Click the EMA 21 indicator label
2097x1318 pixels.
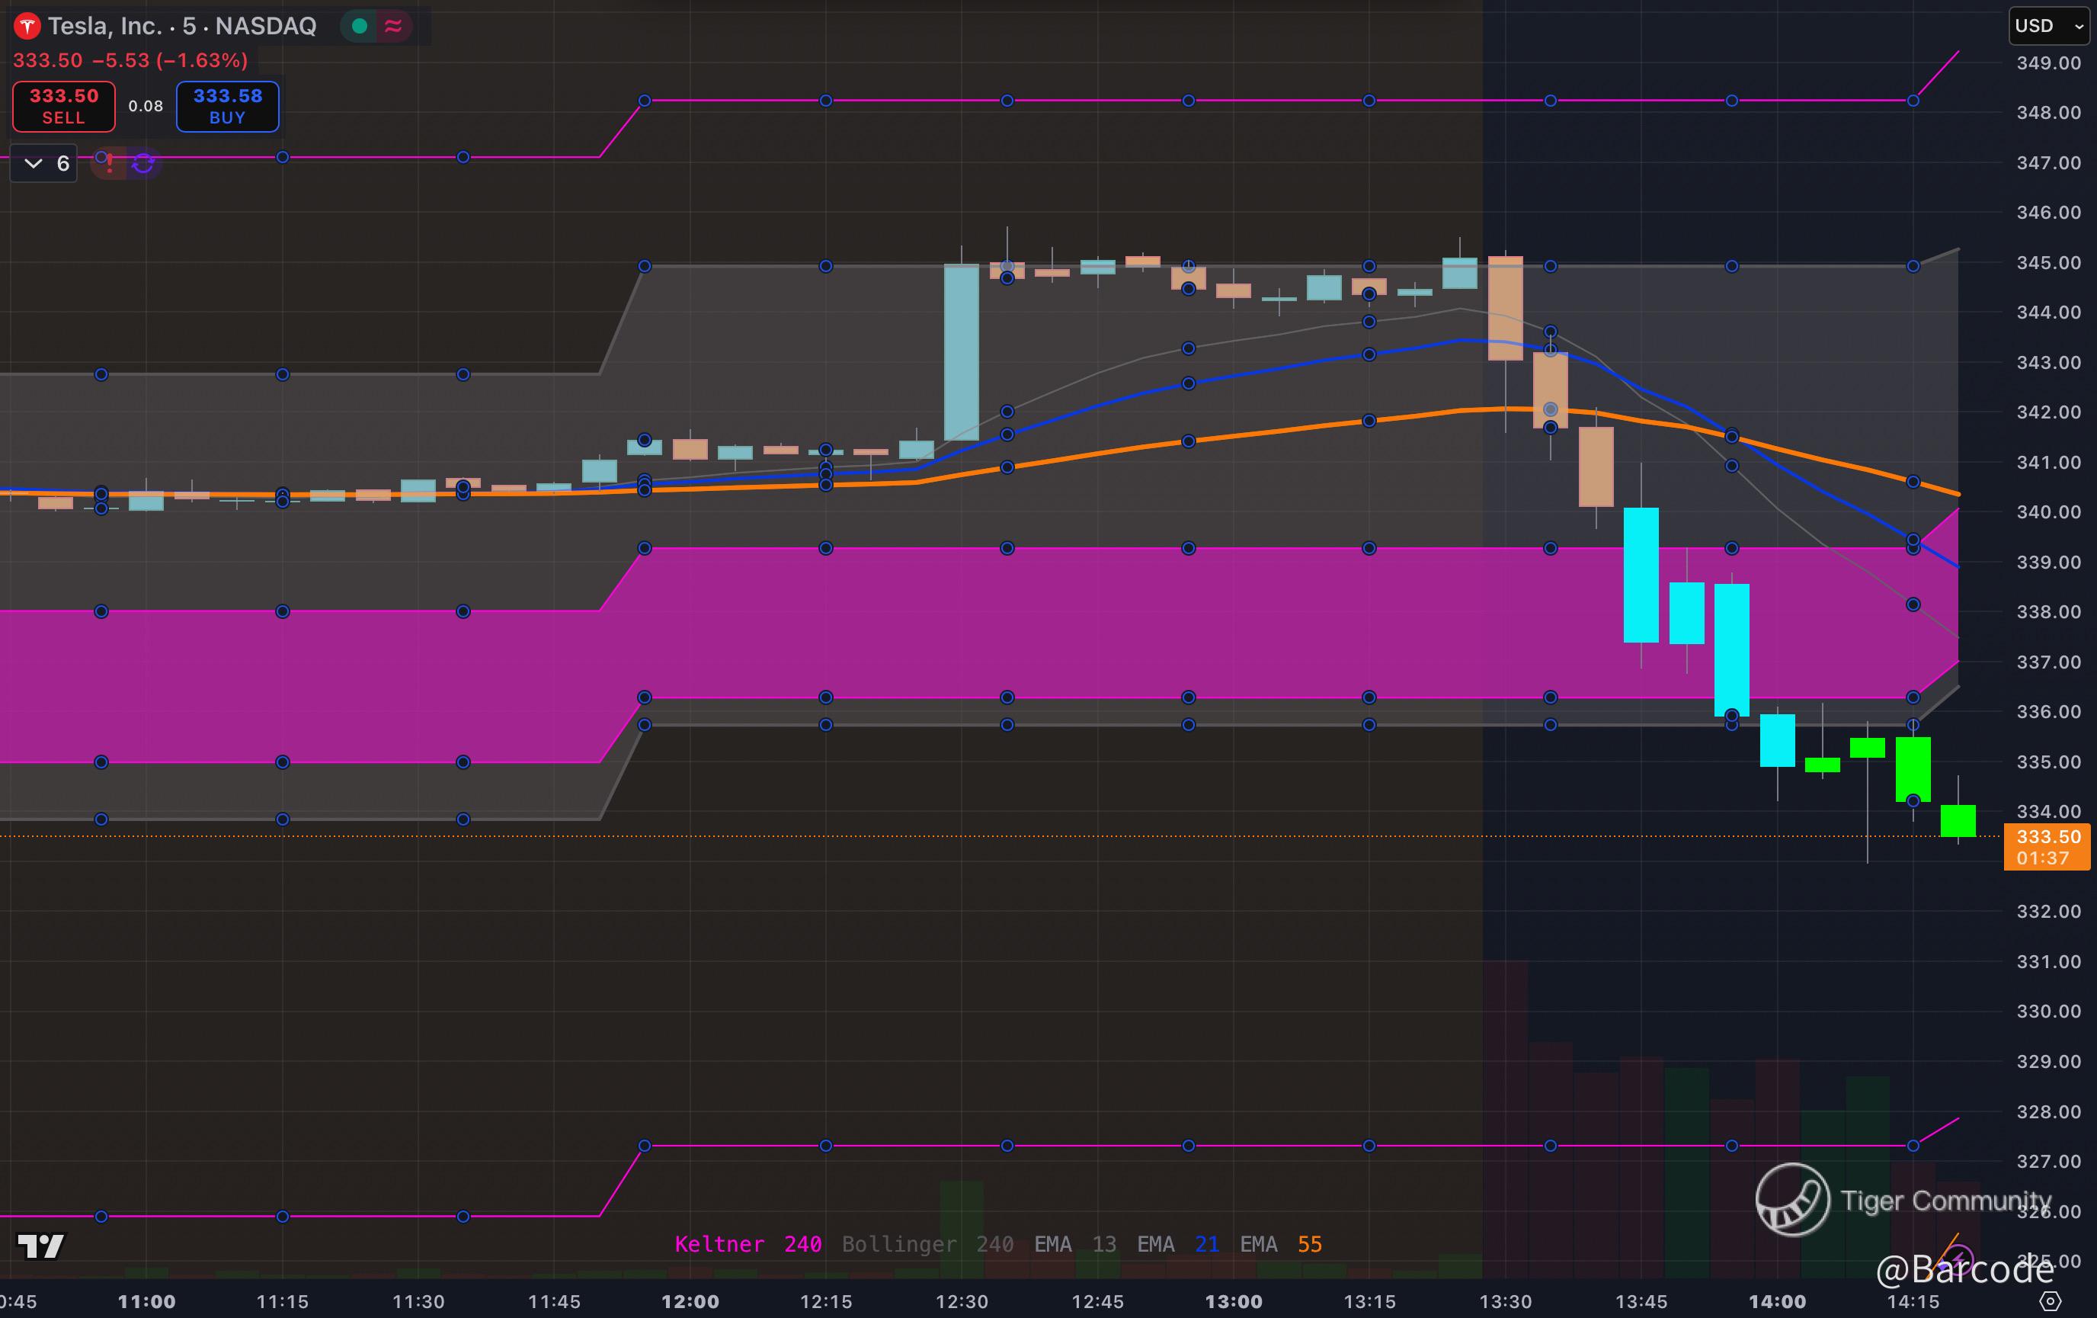click(x=1177, y=1244)
